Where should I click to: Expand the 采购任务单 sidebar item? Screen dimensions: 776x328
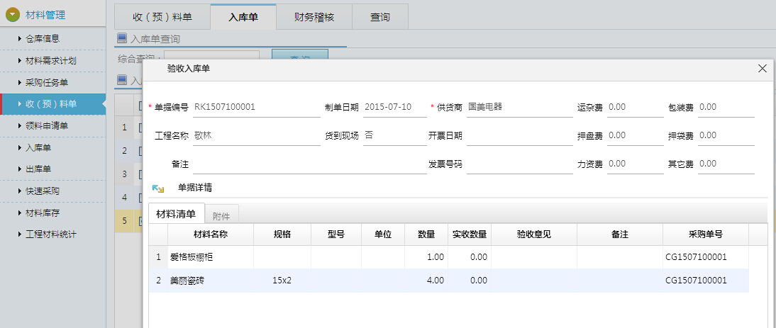47,83
